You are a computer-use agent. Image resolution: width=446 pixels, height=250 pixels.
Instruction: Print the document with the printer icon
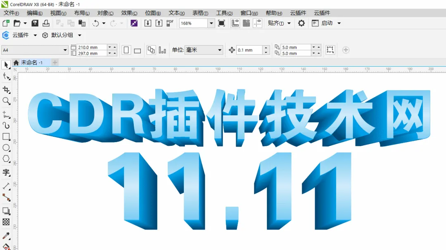46,23
